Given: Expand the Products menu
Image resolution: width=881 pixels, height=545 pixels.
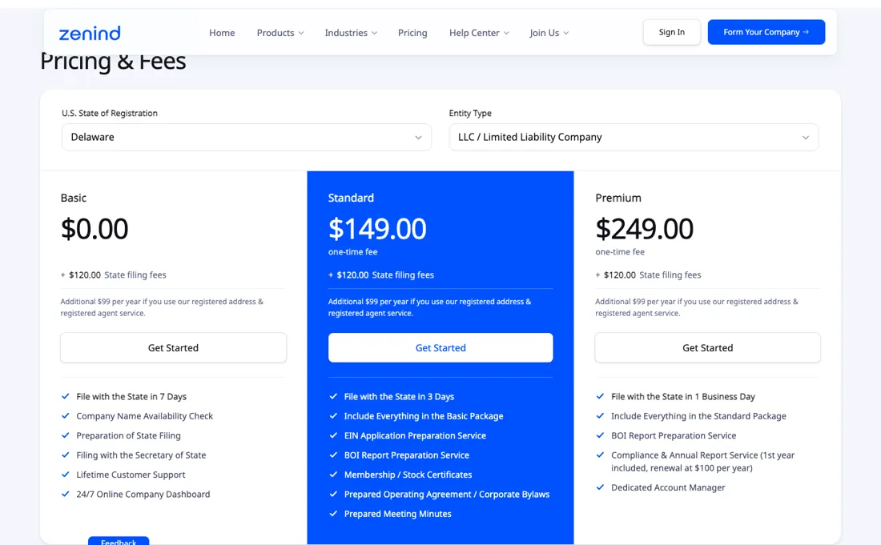Looking at the screenshot, I should tap(280, 33).
